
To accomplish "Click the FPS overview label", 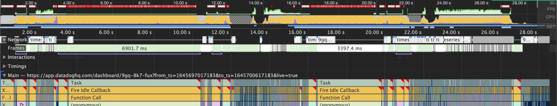I will [x=551, y=9].
